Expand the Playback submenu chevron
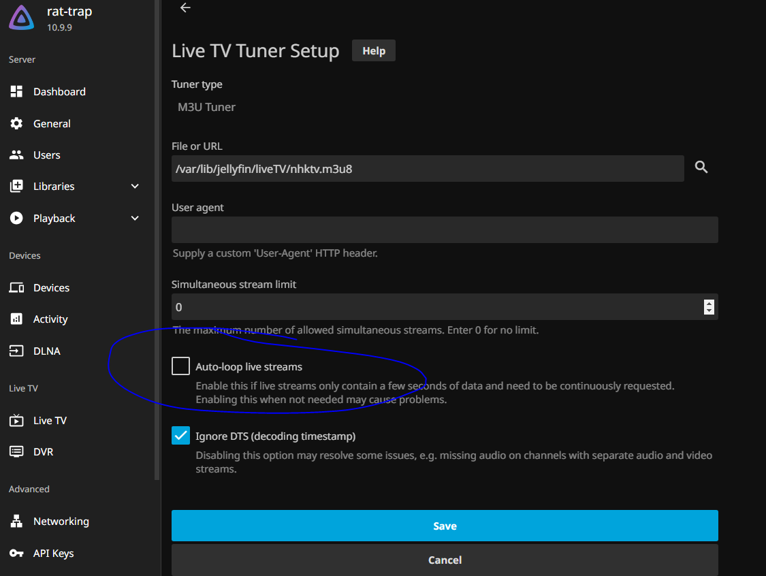Image resolution: width=766 pixels, height=576 pixels. (135, 219)
